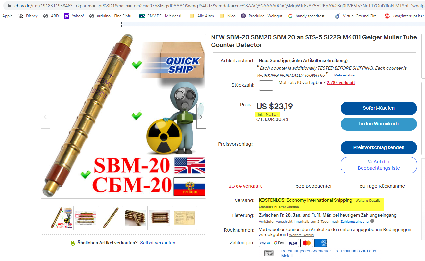Open the Disney bookmark icon
Screen dimensions: 425x261
tap(21, 16)
